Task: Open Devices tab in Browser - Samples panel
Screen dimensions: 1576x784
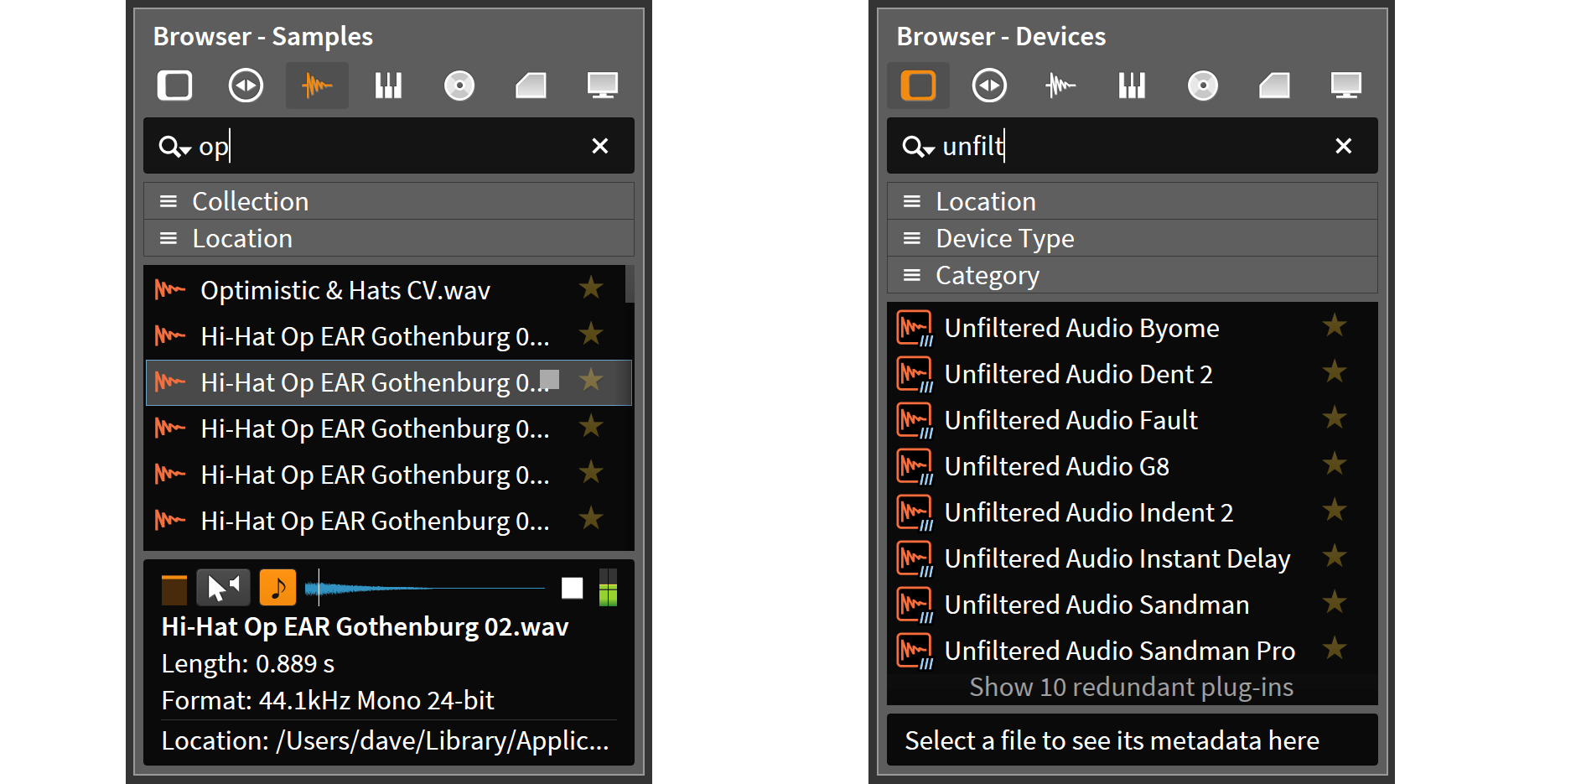Action: coord(174,86)
